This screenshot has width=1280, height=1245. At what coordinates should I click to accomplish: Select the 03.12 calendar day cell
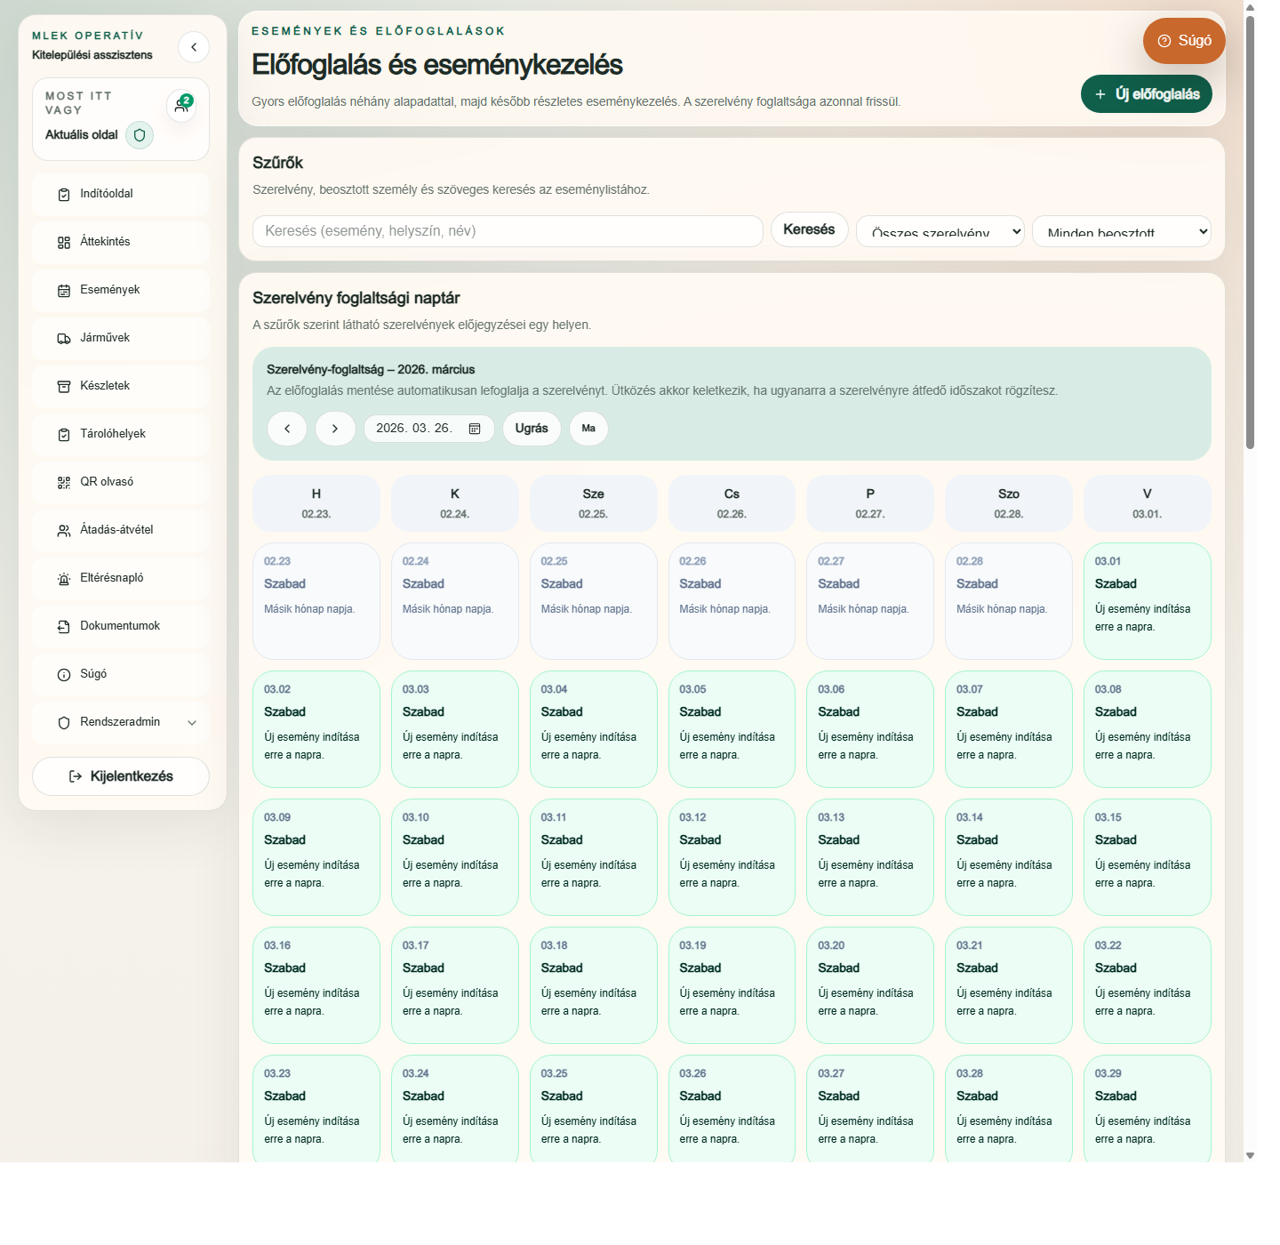[x=732, y=856]
